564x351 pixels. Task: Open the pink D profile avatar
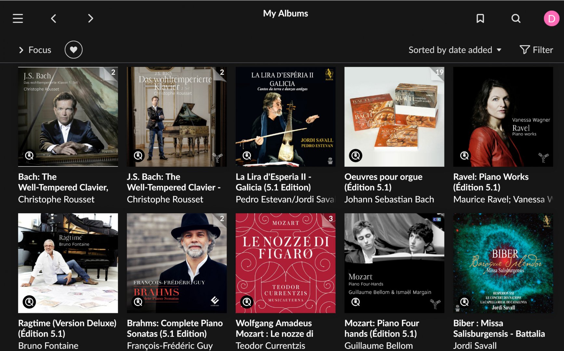coord(551,19)
